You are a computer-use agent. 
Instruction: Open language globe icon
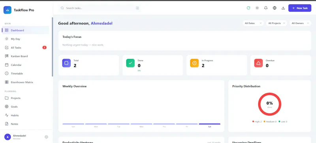[x=275, y=8]
